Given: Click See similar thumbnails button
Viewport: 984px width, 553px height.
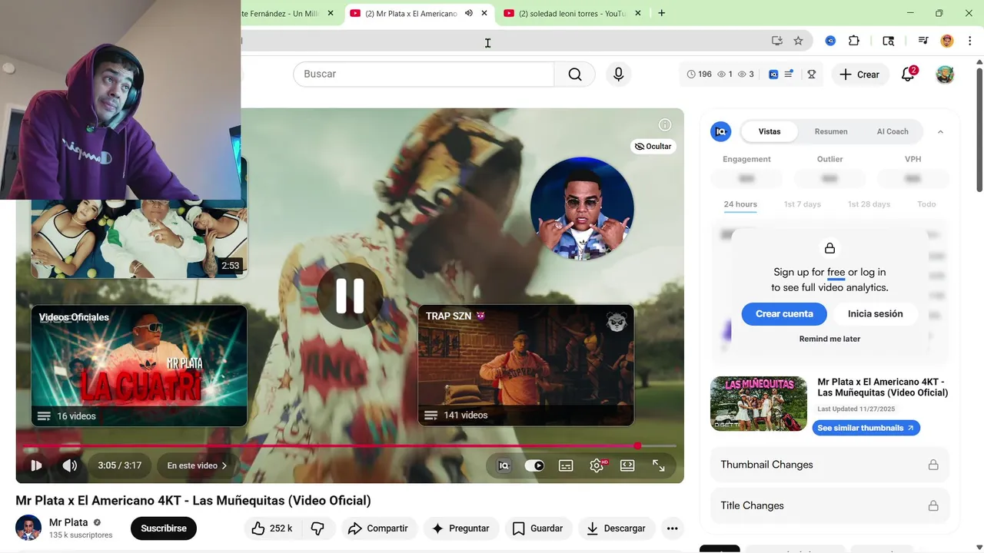Looking at the screenshot, I should [x=866, y=428].
